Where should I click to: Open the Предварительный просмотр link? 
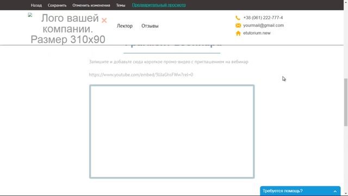(x=159, y=5)
